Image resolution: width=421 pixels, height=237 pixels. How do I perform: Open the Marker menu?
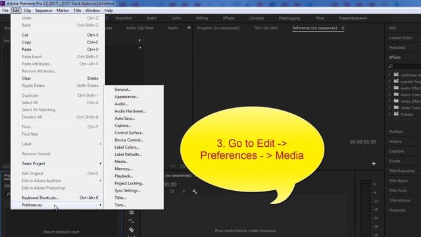[x=62, y=11]
